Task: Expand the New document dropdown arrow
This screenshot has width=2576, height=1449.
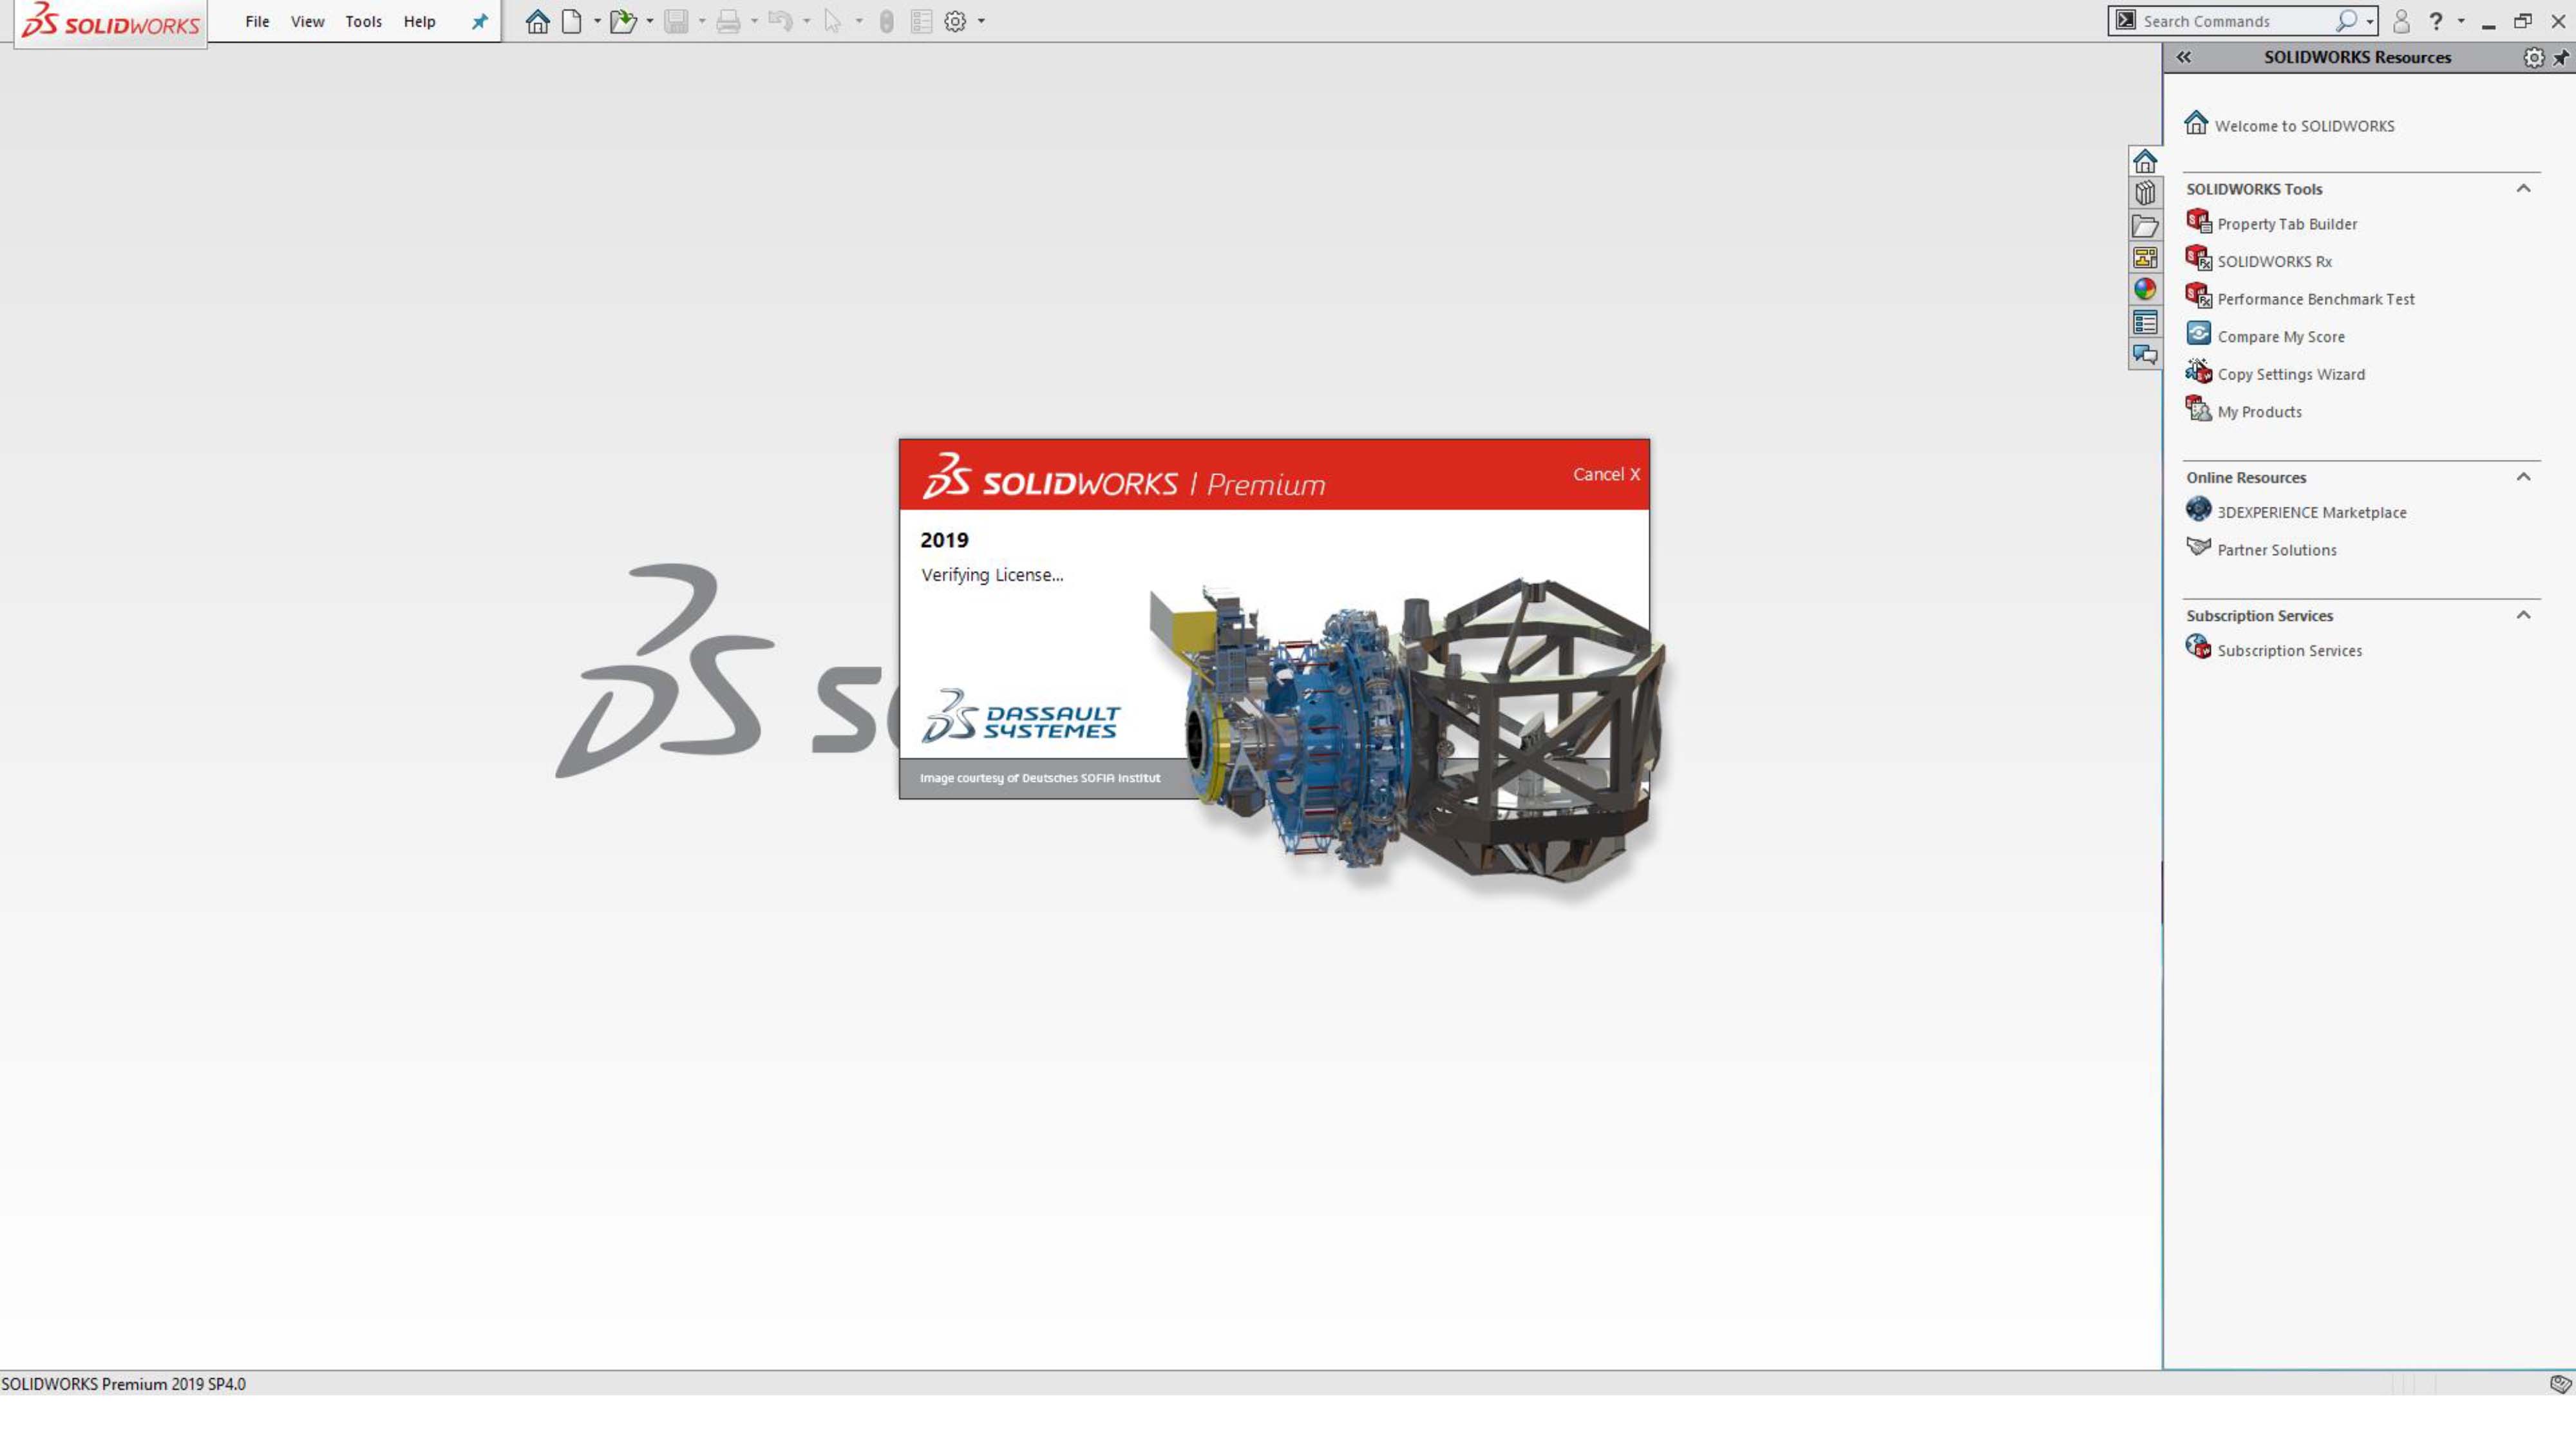Action: (x=597, y=21)
